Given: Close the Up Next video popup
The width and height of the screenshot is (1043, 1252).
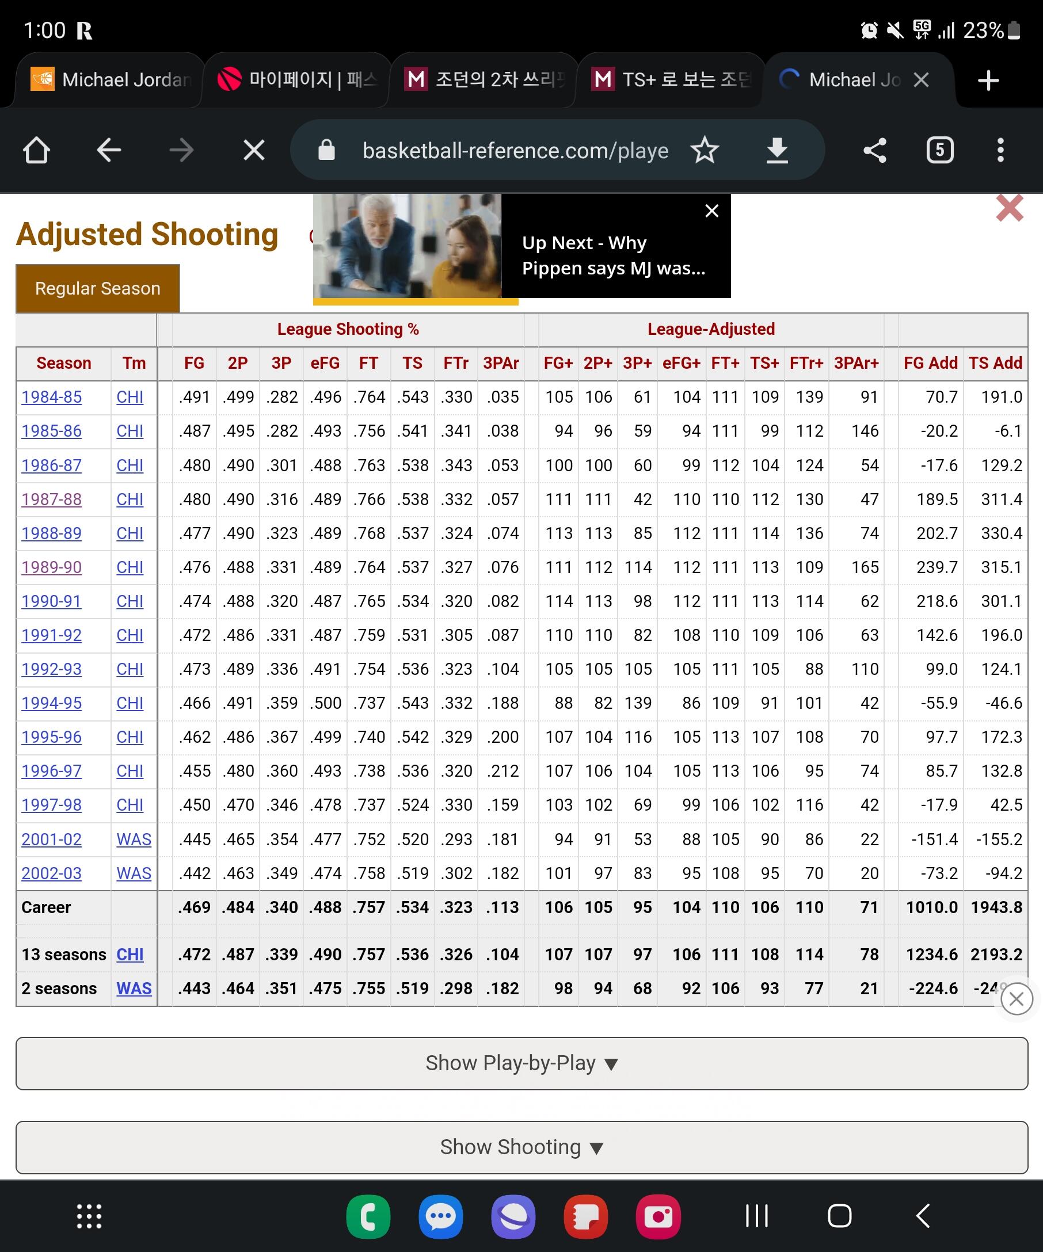Looking at the screenshot, I should click(x=711, y=211).
